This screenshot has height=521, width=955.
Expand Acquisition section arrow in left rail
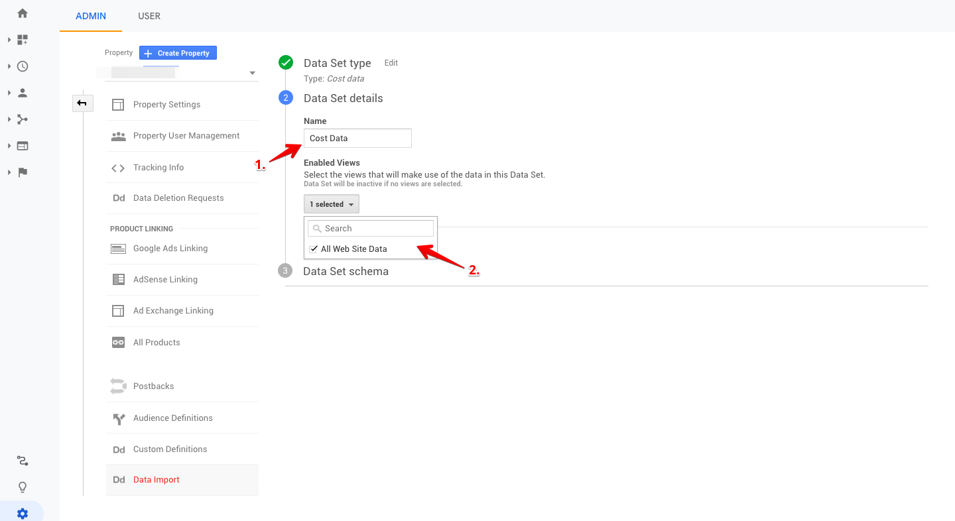click(x=9, y=119)
